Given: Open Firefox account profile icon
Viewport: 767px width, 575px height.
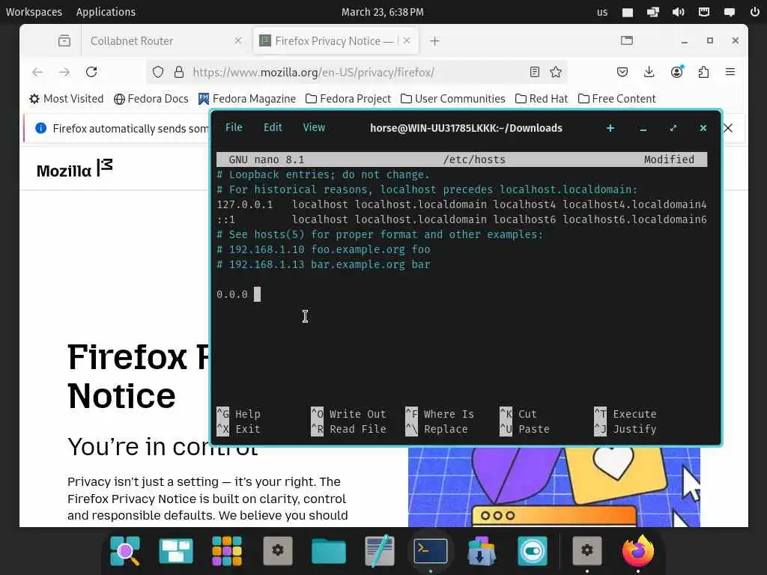Looking at the screenshot, I should pyautogui.click(x=677, y=72).
